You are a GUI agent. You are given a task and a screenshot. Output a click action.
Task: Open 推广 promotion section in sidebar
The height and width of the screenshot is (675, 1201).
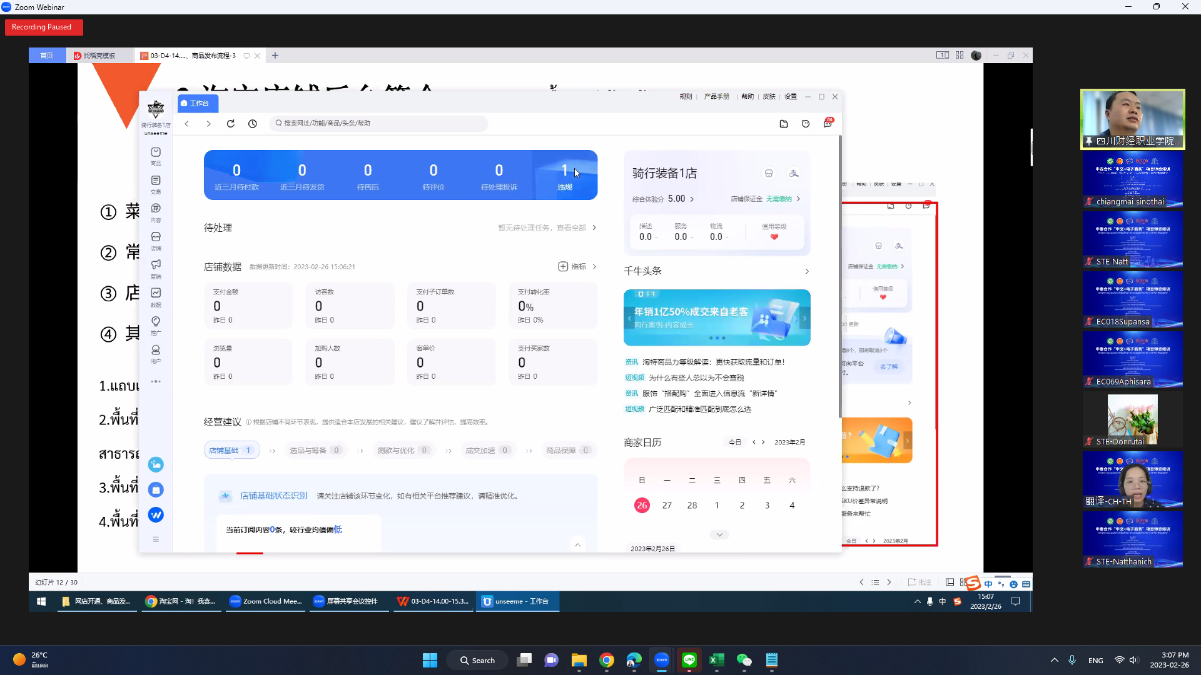tap(156, 326)
